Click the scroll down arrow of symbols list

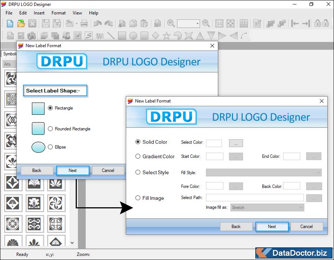click(x=72, y=243)
